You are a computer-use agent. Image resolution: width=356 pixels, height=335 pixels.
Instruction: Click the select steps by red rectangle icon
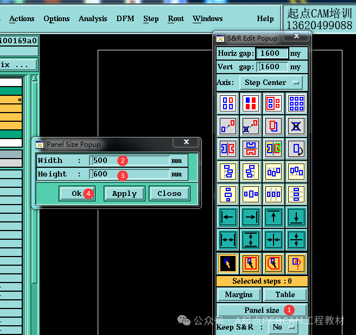[251, 264]
